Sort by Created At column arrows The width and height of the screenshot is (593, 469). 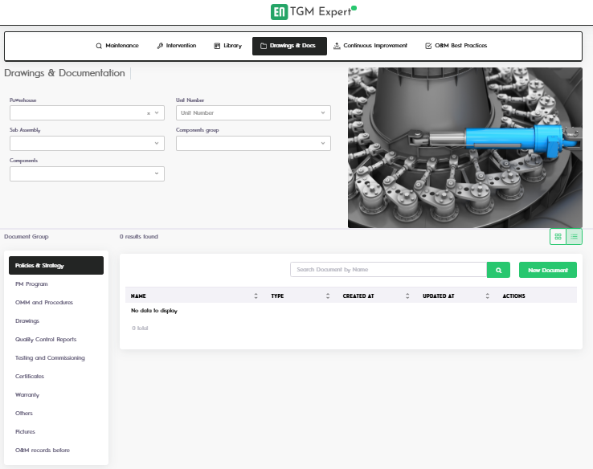[x=407, y=296]
